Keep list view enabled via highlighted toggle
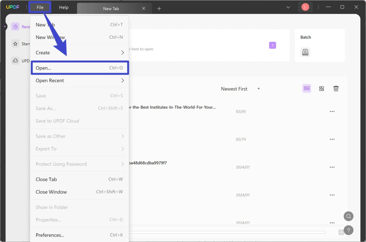 click(307, 88)
